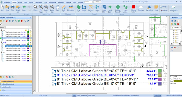Switch to the Estimating tab
Viewport: 182px width, 97px height.
click(38, 3)
